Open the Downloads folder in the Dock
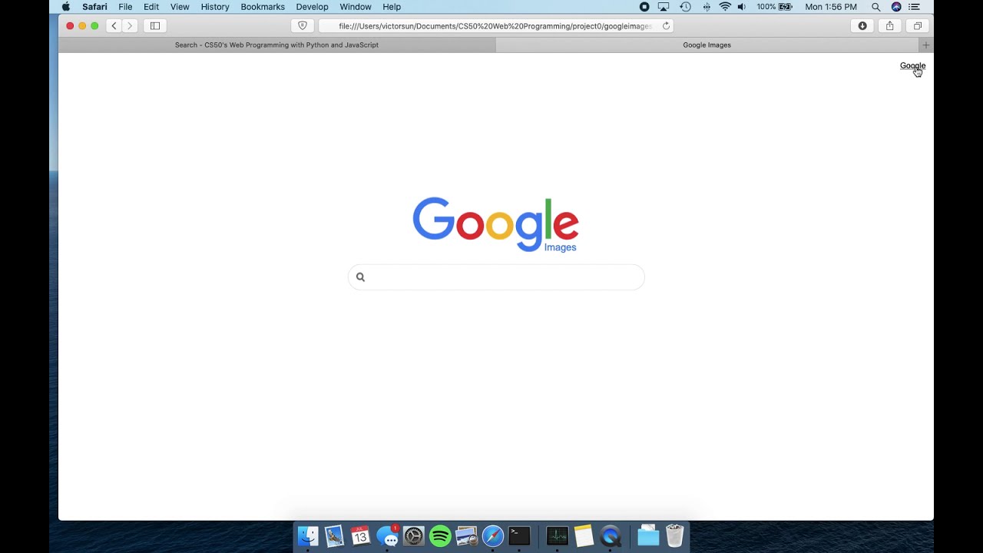 point(648,535)
